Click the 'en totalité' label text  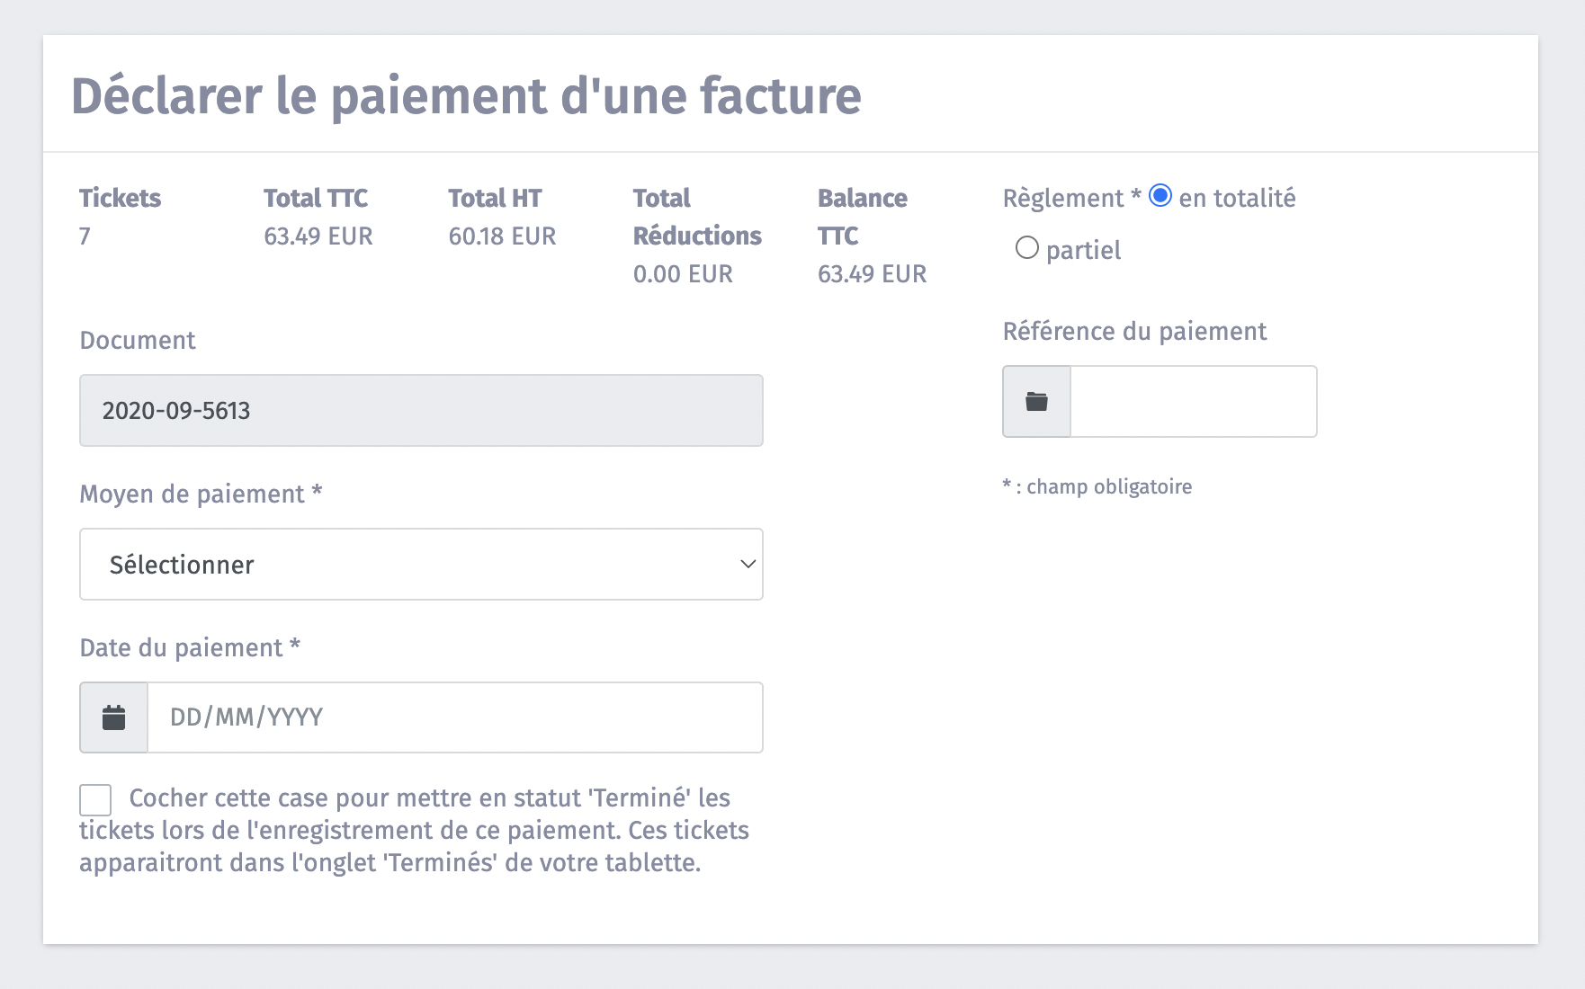click(1237, 199)
